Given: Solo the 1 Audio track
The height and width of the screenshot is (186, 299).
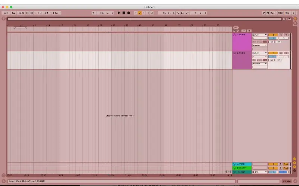Looking at the screenshot, I should [281, 35].
